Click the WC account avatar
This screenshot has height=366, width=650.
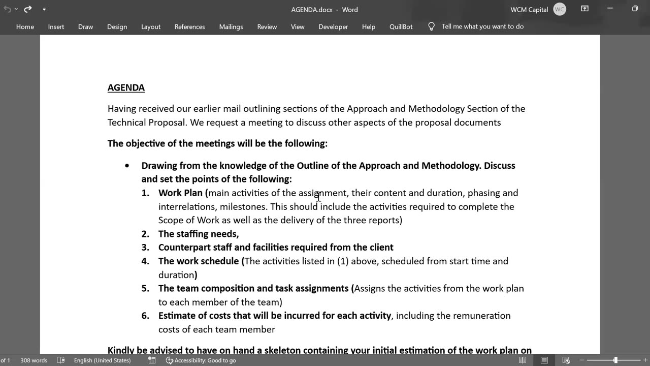[560, 9]
